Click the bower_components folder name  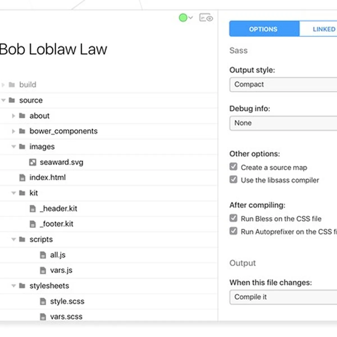tap(63, 131)
